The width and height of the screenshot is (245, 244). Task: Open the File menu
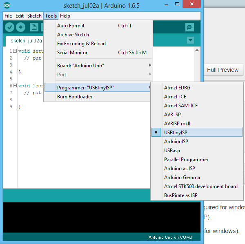coord(8,16)
